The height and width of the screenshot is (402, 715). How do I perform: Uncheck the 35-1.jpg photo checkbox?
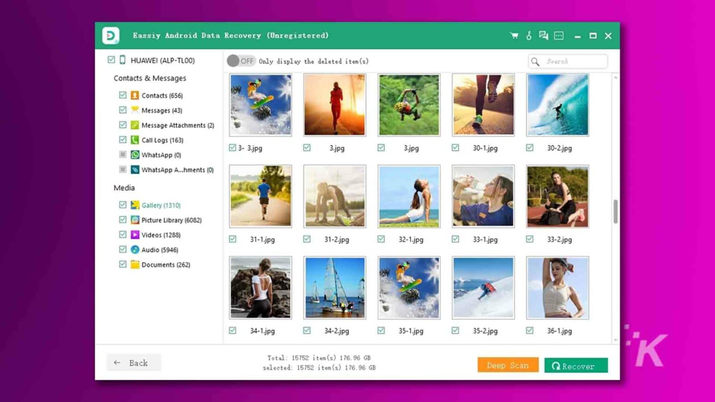coord(381,331)
